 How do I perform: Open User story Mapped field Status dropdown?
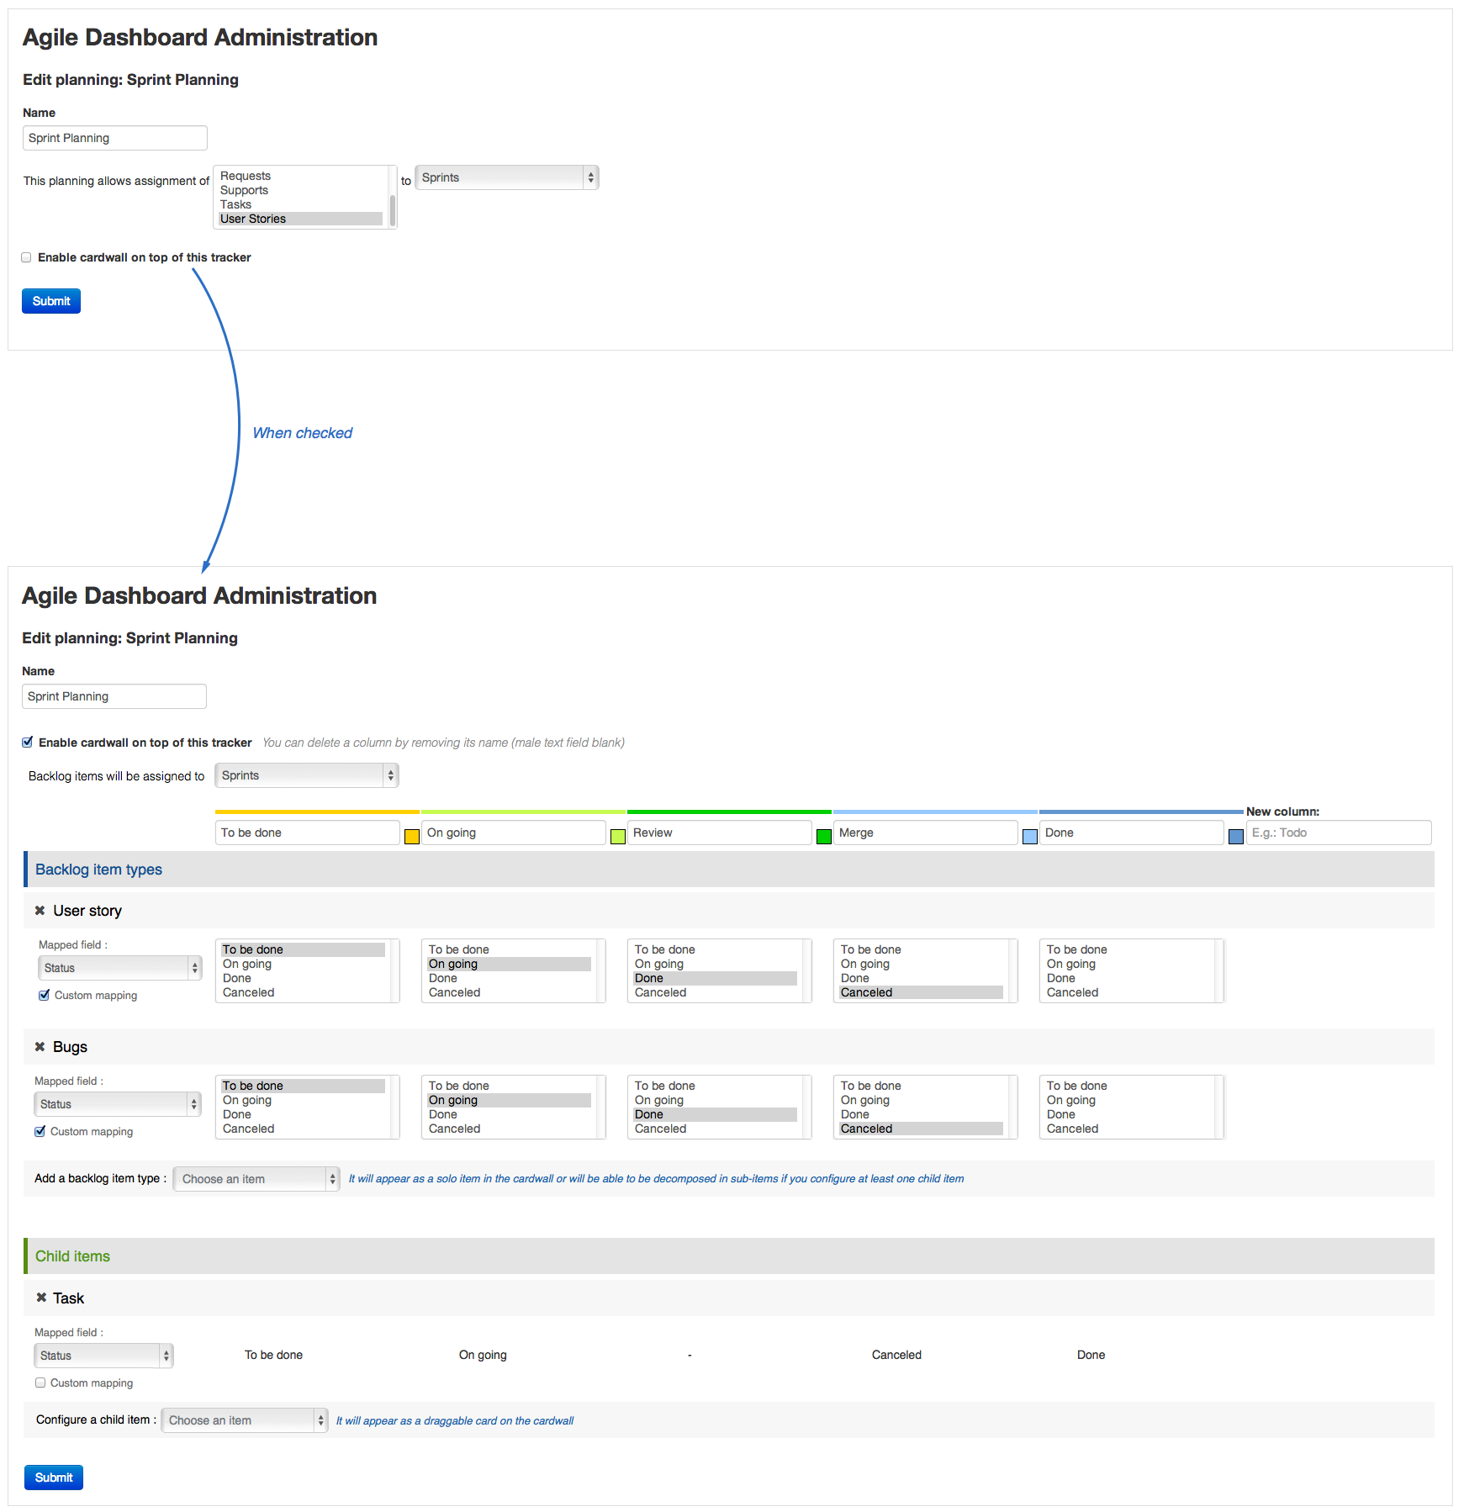point(119,968)
